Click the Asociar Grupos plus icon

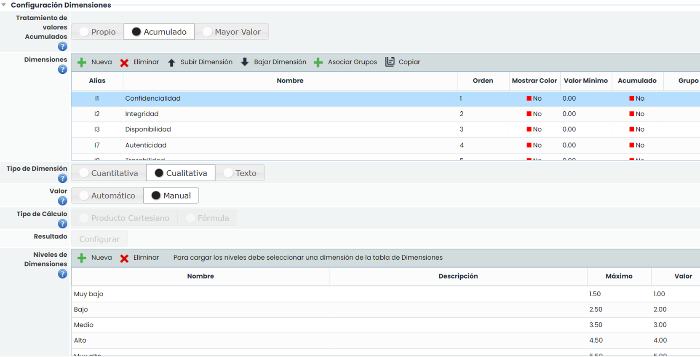pos(318,62)
